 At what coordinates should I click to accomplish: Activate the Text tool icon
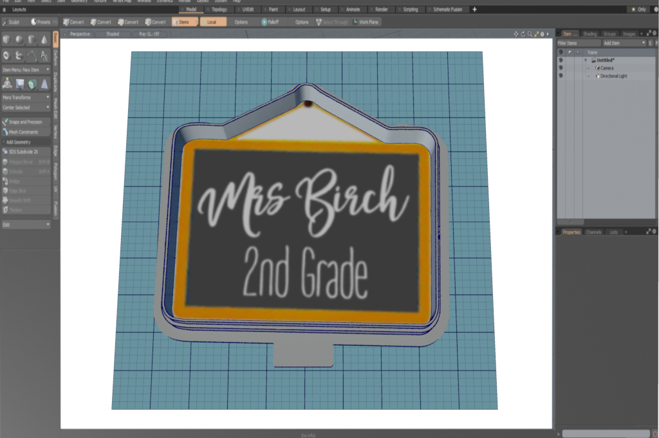coord(44,56)
